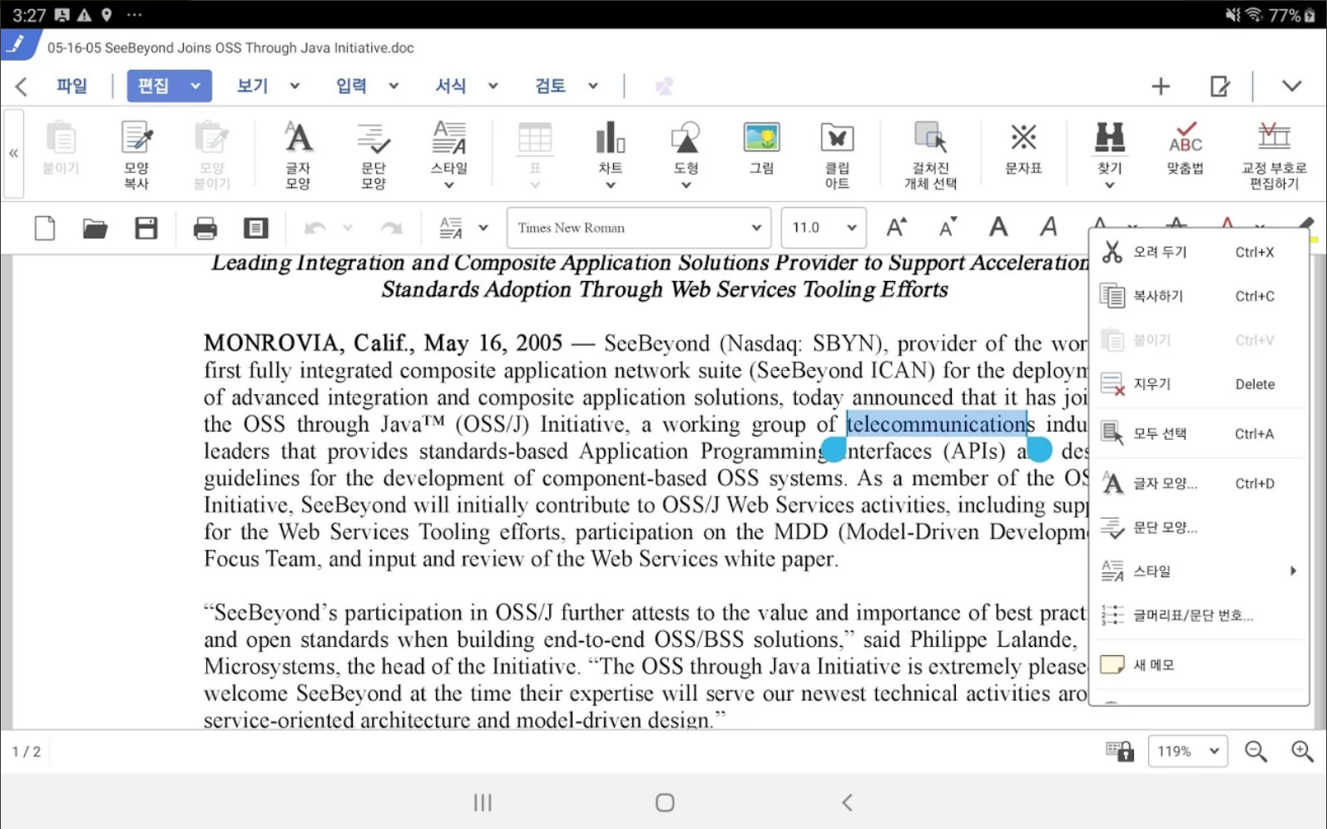Click the 모양 복사 (copy format) icon
Screen dimensions: 1327x829
[136, 155]
